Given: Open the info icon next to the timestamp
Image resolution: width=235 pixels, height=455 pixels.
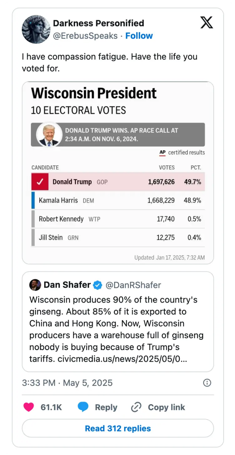Looking at the screenshot, I should 207,383.
